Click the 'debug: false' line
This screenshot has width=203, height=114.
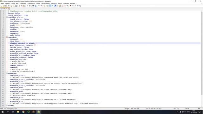14,13
